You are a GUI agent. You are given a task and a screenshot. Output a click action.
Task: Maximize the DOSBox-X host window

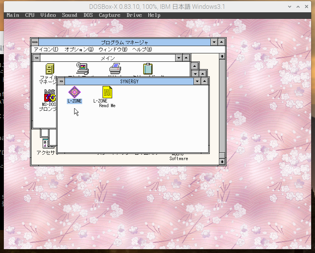click(298, 7)
